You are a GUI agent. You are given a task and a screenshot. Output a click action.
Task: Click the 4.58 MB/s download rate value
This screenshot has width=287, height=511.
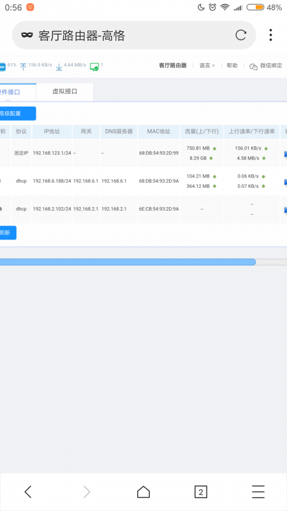[x=248, y=158]
